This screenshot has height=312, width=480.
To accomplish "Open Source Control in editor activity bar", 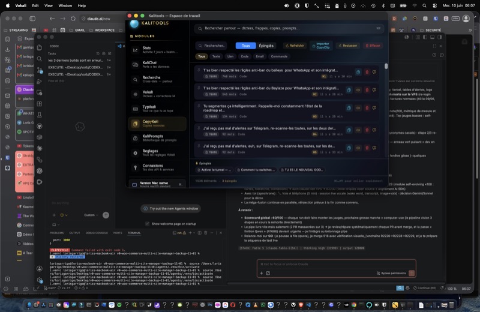I will coord(40,70).
